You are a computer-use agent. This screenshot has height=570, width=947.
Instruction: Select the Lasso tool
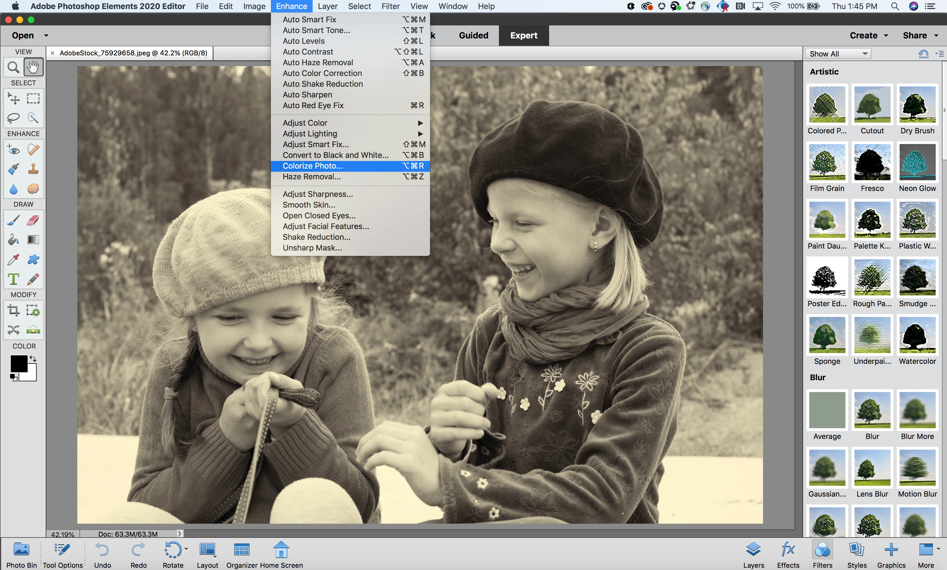[14, 118]
